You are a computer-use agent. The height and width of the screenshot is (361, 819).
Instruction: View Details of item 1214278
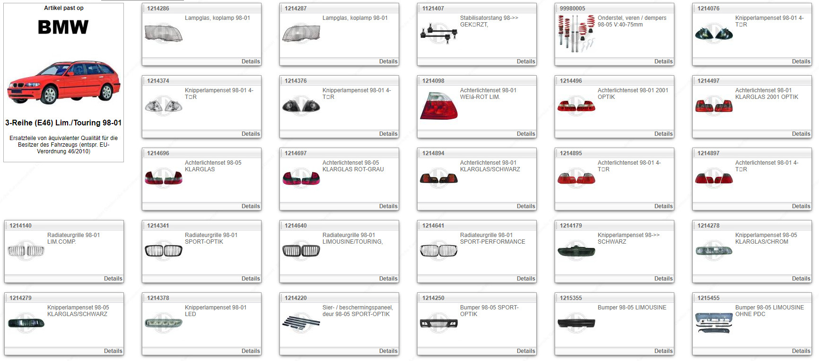tap(801, 279)
